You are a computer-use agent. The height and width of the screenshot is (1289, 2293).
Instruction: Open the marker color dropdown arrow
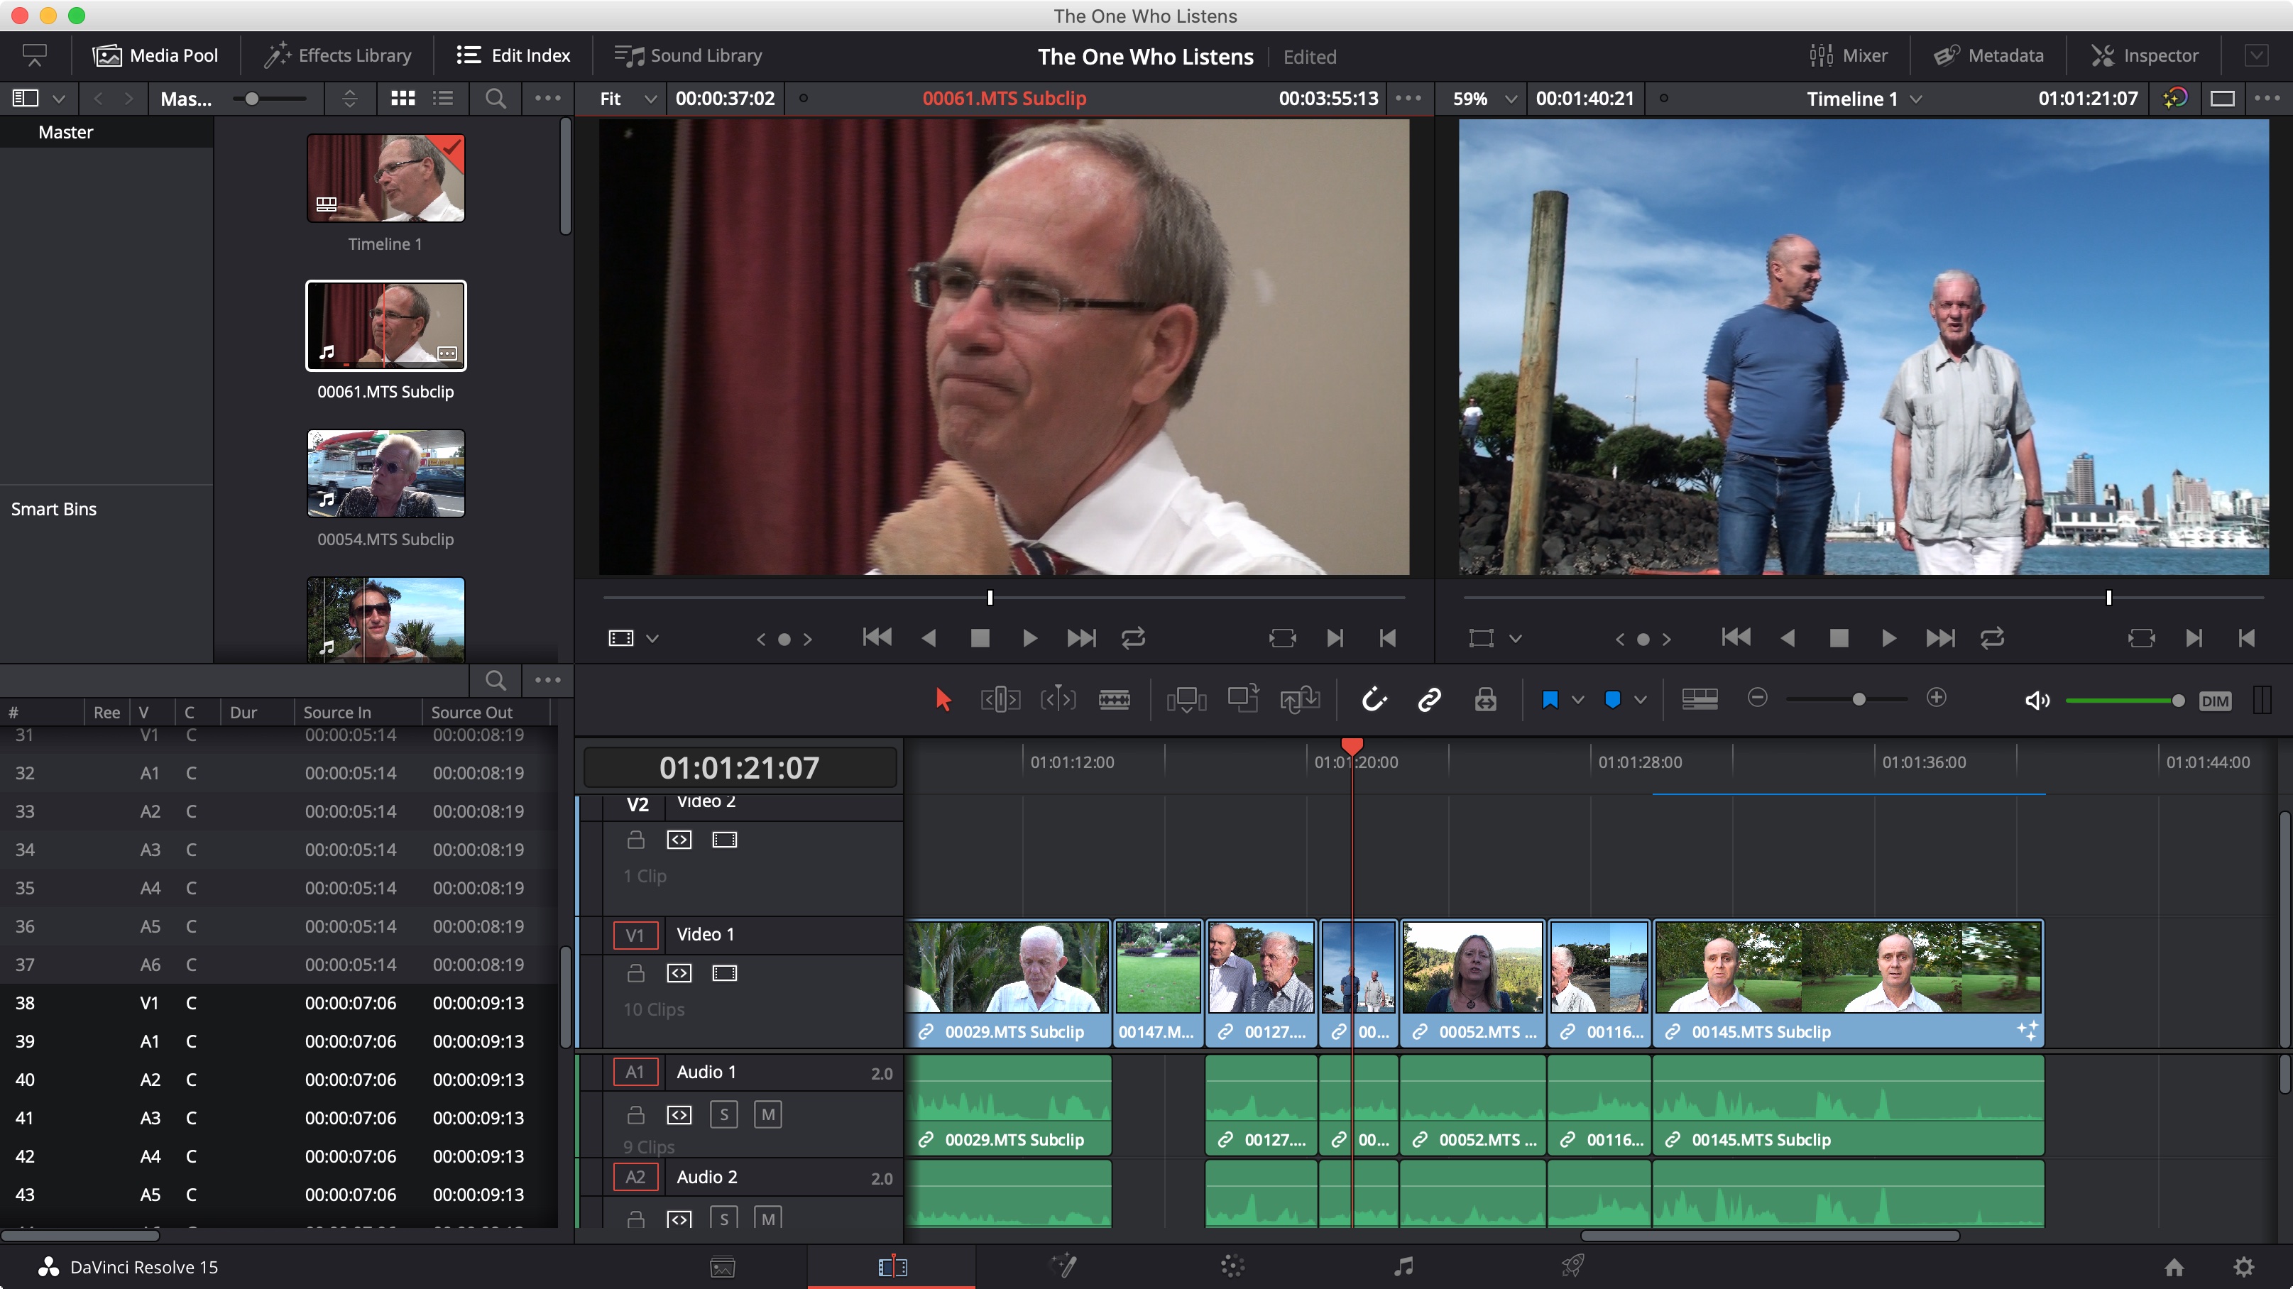click(x=1641, y=700)
